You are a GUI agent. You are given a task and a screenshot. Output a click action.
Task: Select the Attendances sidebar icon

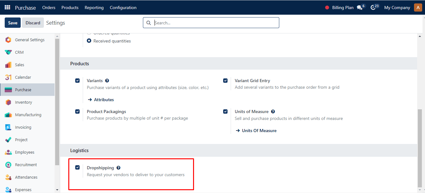point(8,177)
